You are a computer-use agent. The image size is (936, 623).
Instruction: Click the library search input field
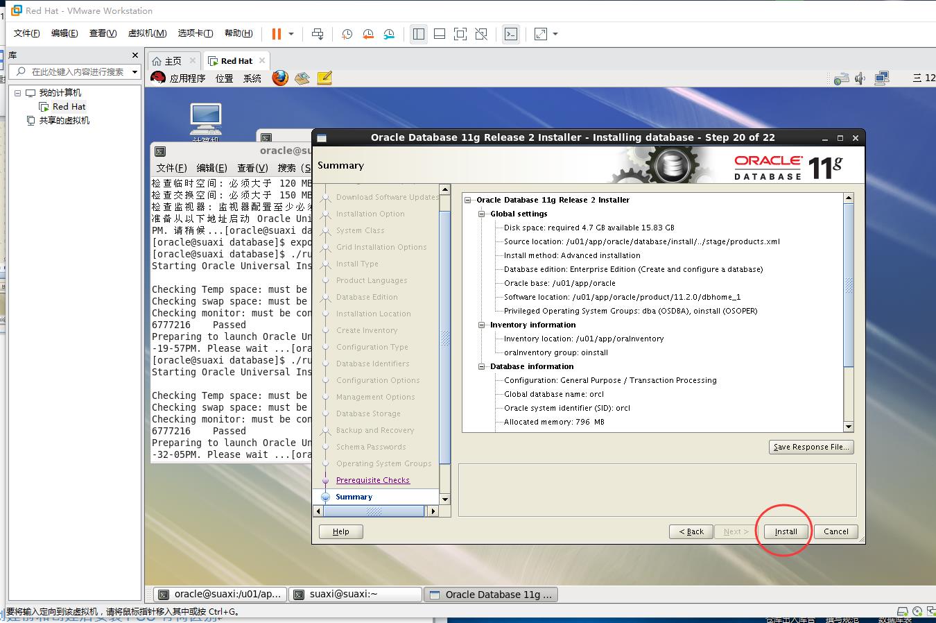click(x=76, y=71)
